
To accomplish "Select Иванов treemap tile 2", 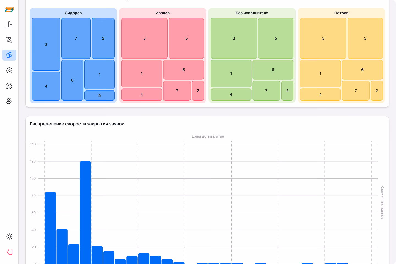I will (198, 90).
